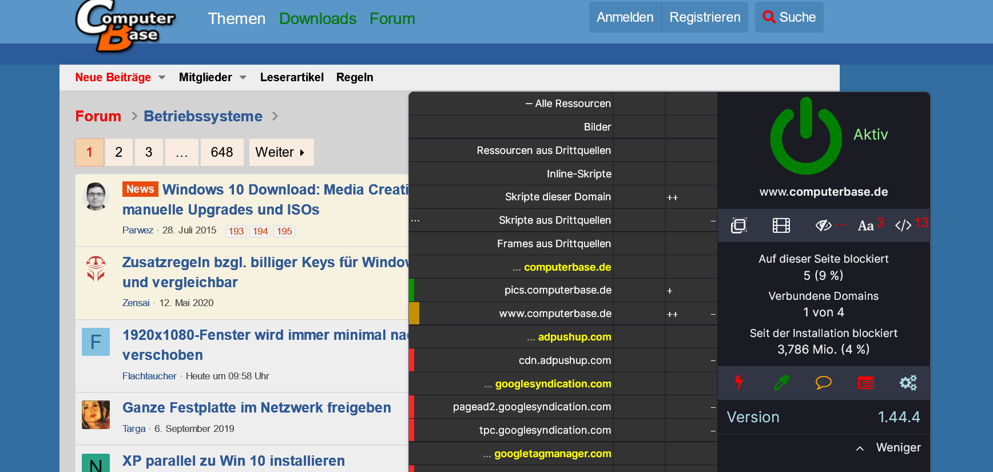Click the speech bubble report icon

pos(823,383)
